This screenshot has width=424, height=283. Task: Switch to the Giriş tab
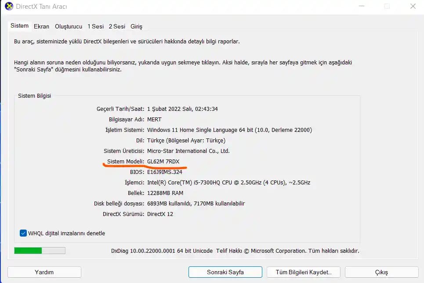click(136, 26)
